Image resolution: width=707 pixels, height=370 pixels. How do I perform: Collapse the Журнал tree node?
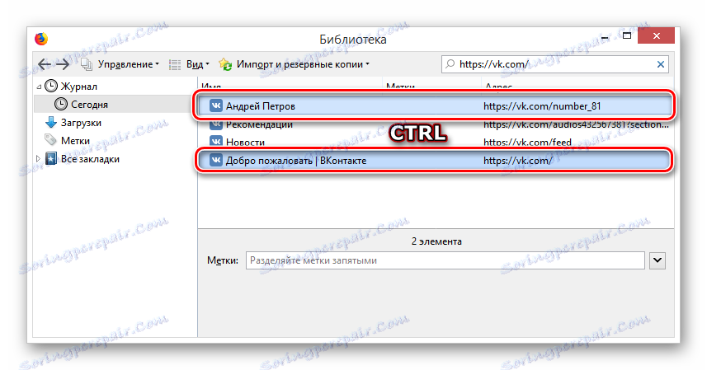point(39,87)
